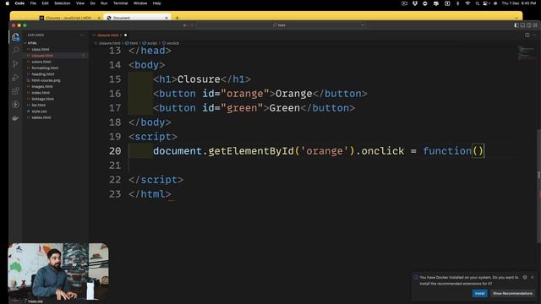Click the Explorer panel more actions ellipsis
Viewport: 541px width, 304px height.
point(82,35)
